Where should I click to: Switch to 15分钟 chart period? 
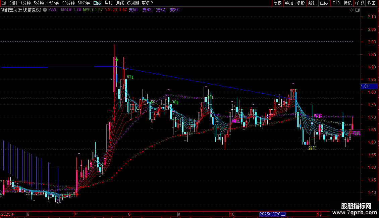[53, 3]
